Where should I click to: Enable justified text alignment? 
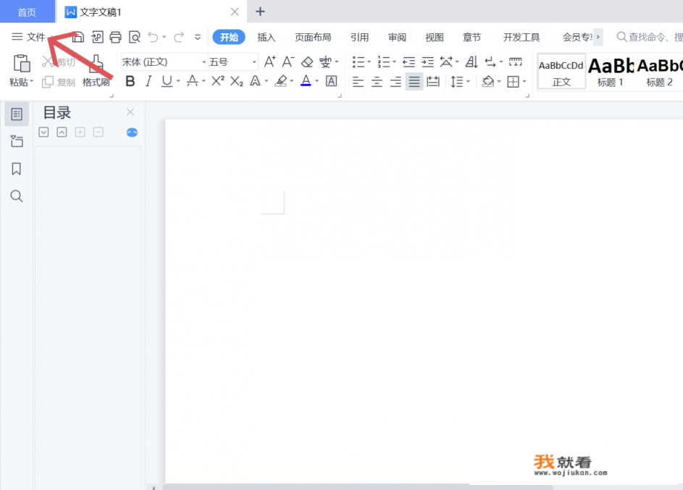(414, 82)
